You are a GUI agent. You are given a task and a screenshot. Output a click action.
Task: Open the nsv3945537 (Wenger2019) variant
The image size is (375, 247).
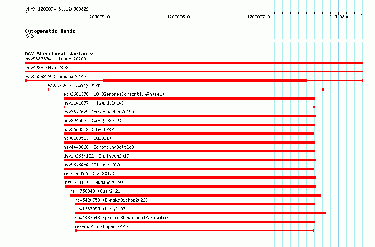click(92, 121)
